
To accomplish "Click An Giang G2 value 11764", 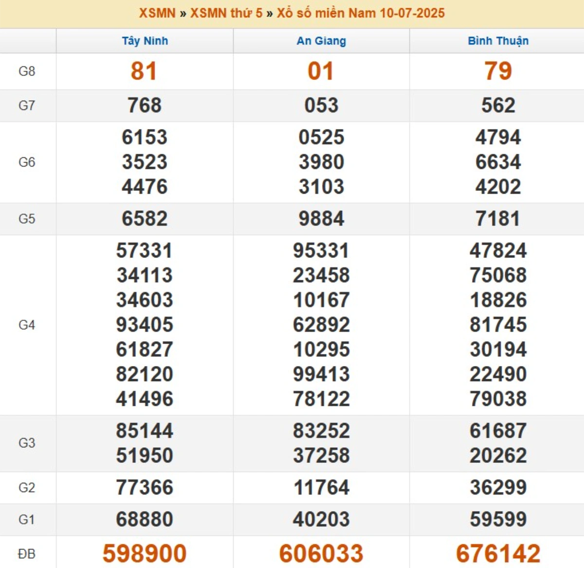I will (321, 488).
